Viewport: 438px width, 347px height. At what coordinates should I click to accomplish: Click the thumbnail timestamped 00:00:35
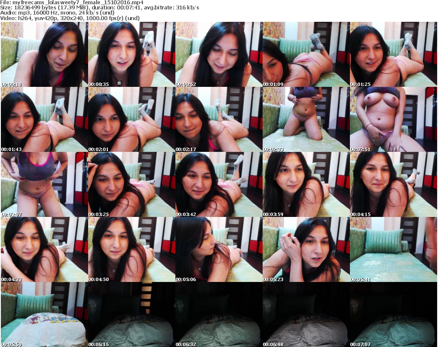(x=131, y=54)
